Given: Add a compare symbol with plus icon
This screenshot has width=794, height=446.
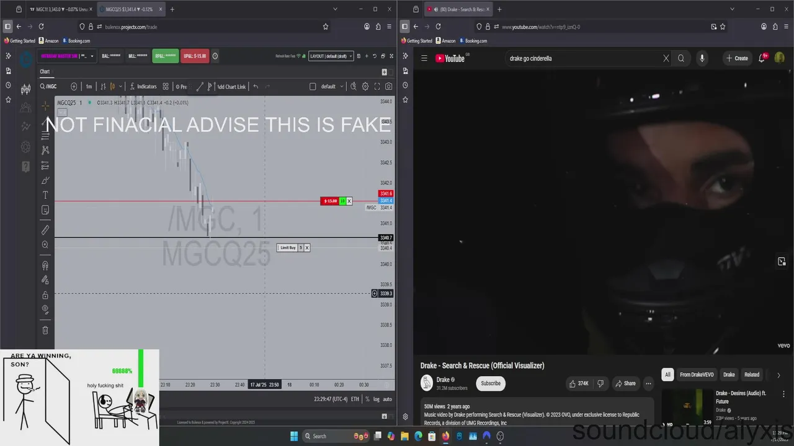Looking at the screenshot, I should 74,87.
